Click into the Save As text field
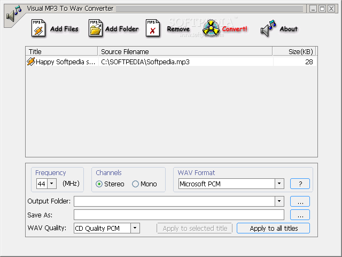 pos(179,215)
